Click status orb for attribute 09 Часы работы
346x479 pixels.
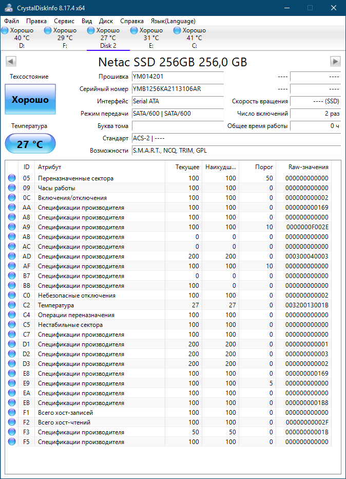[x=12, y=188]
